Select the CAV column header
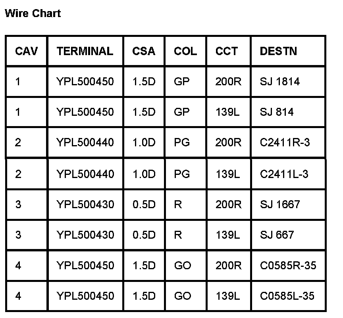 pos(27,51)
